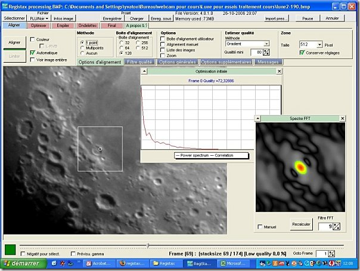
Task: Click the Charger button
Action: click(136, 19)
